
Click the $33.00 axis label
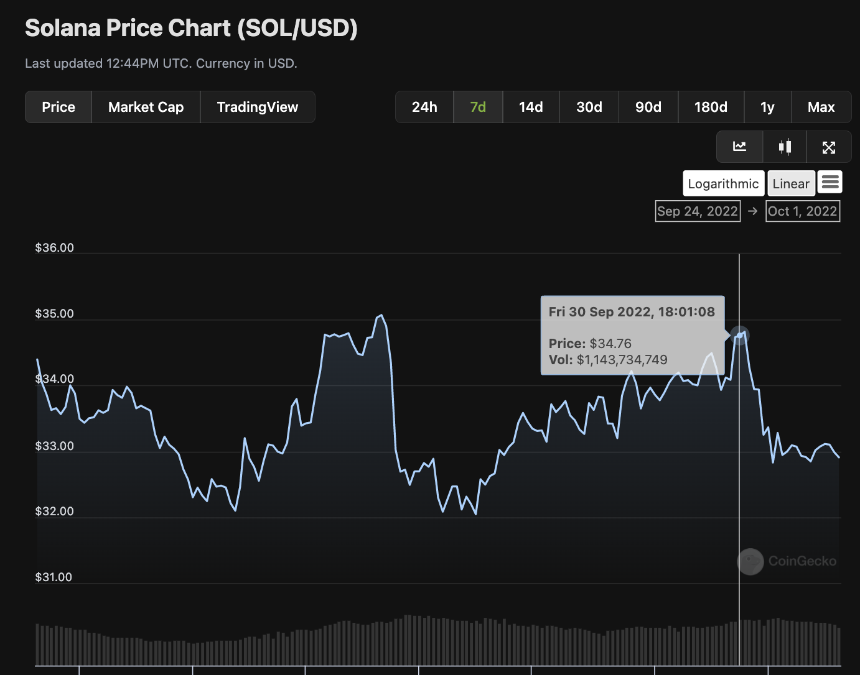(x=55, y=446)
